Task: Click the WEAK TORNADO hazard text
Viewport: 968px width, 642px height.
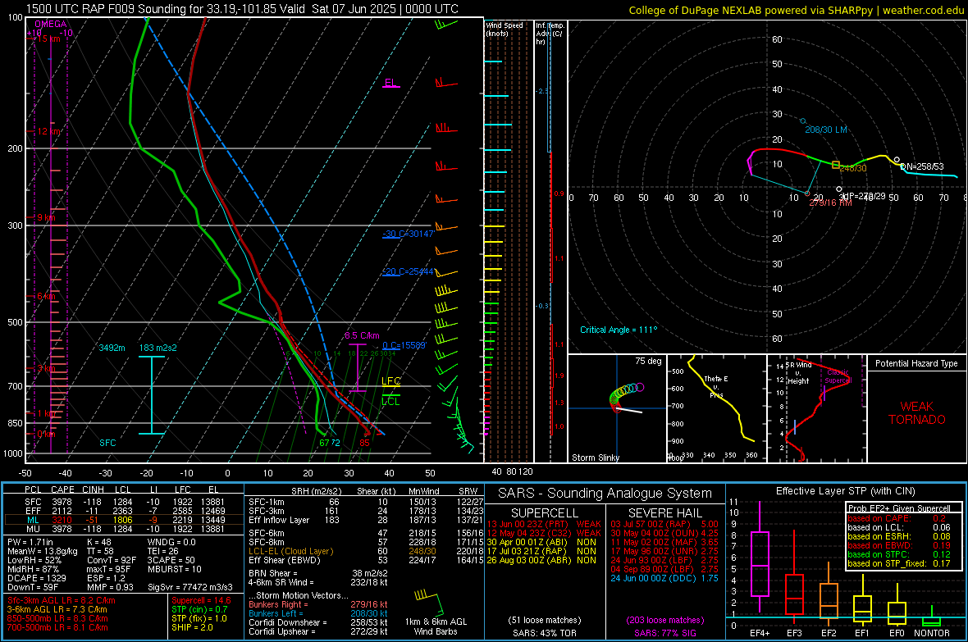Action: click(917, 413)
